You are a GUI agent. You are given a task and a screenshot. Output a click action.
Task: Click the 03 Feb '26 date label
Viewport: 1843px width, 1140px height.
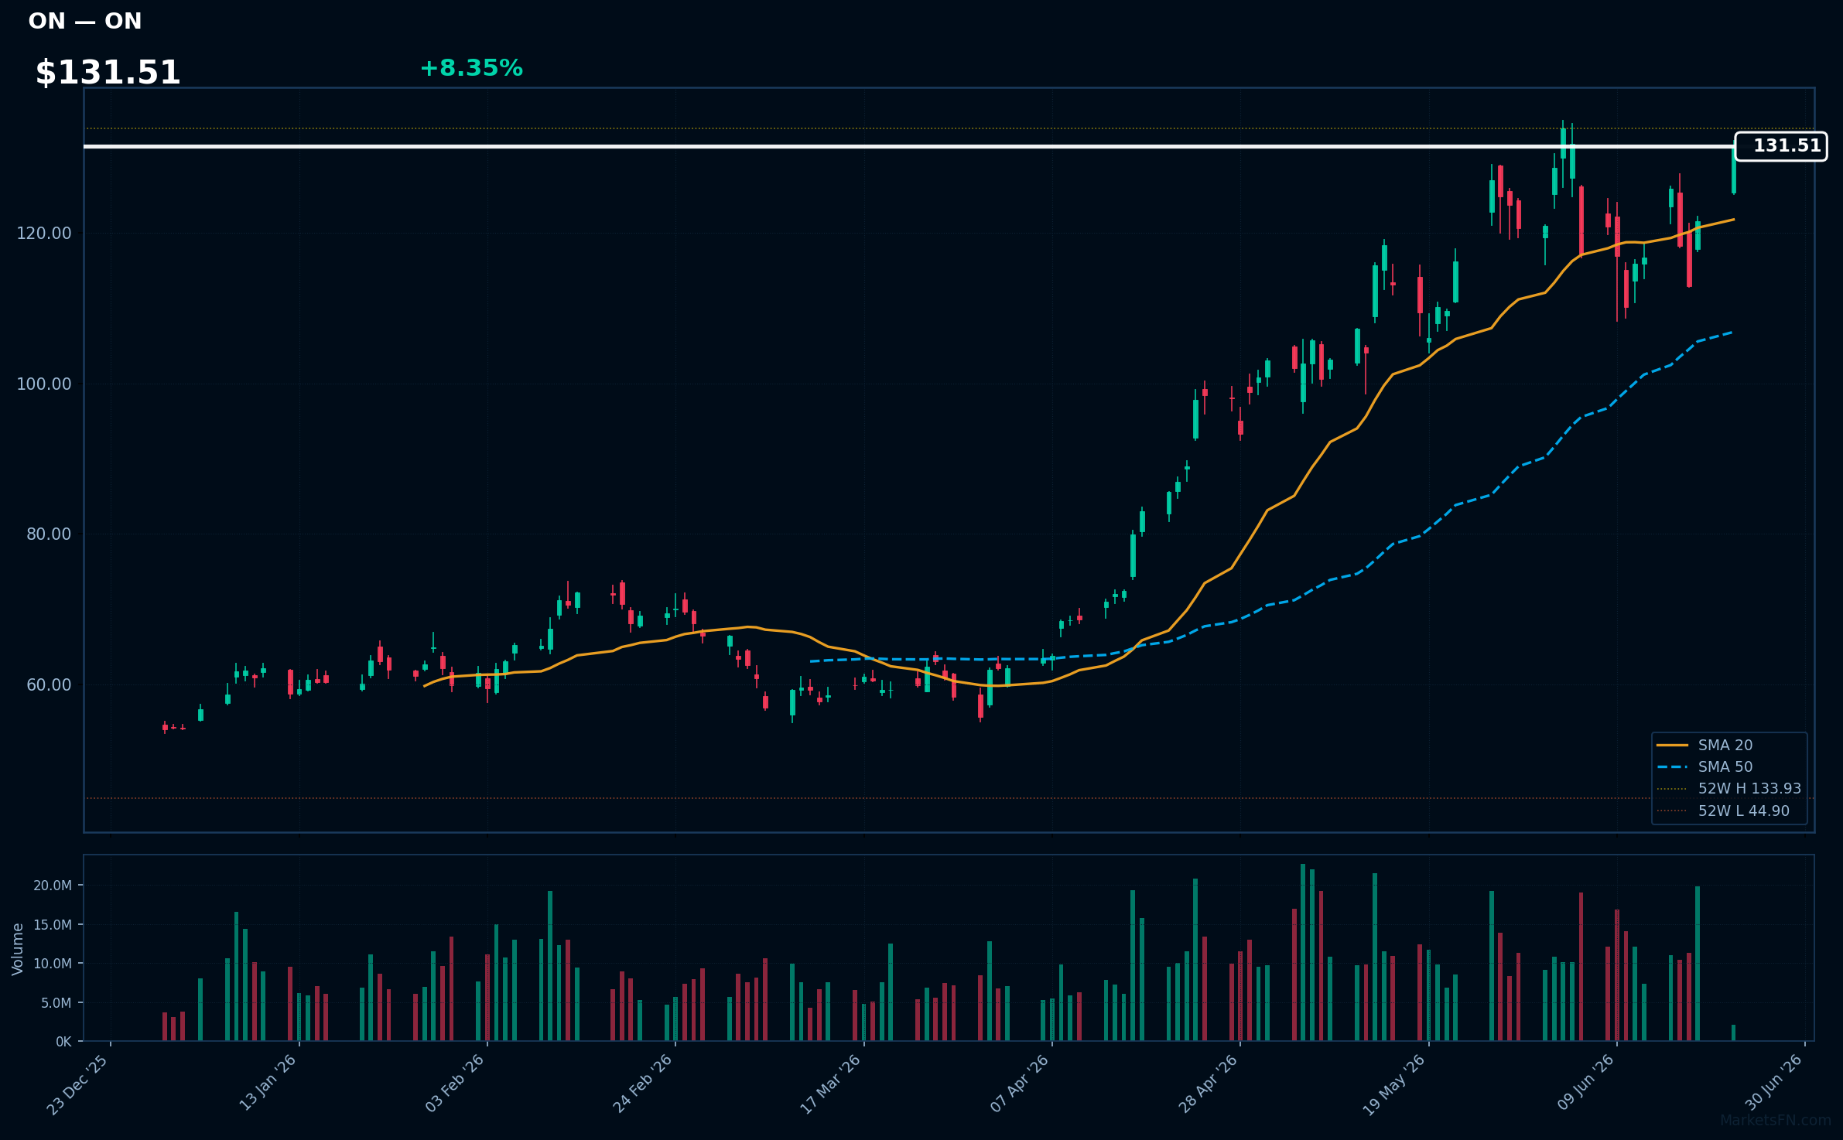[x=454, y=1083]
